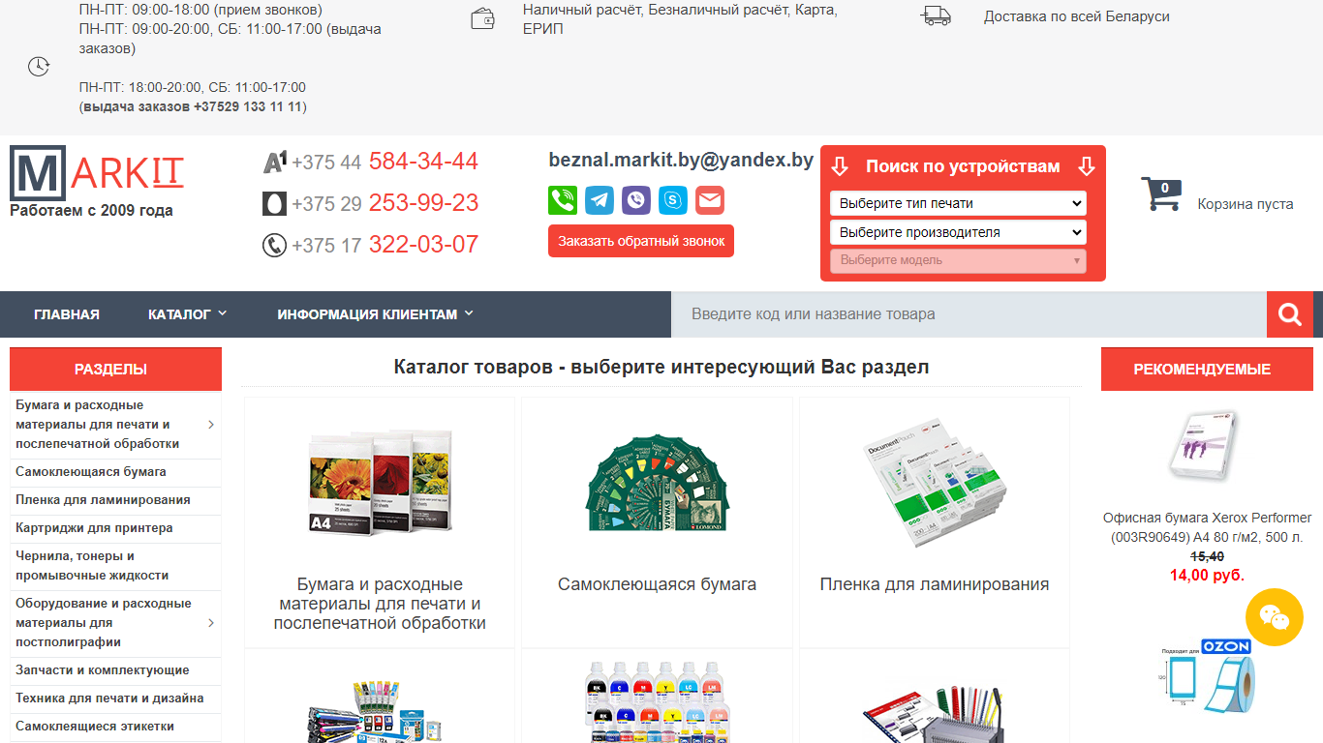This screenshot has height=743, width=1323.
Task: Click the photo paper category thumbnail
Action: (x=380, y=482)
